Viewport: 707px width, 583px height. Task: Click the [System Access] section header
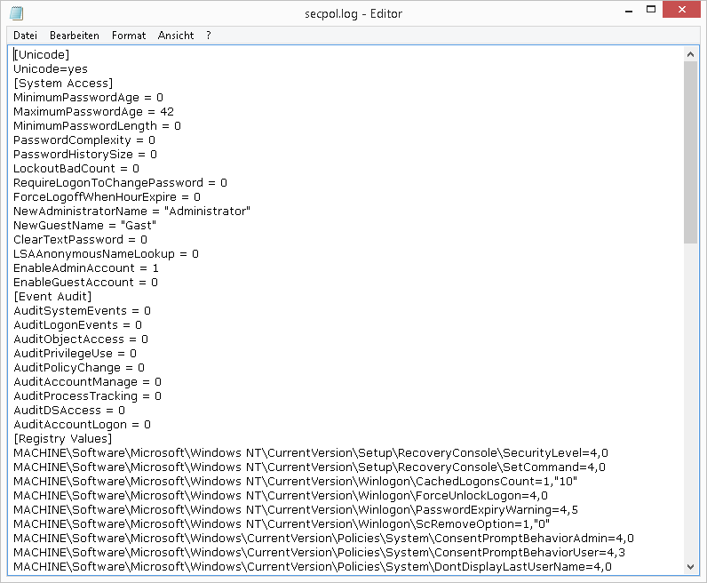[63, 84]
